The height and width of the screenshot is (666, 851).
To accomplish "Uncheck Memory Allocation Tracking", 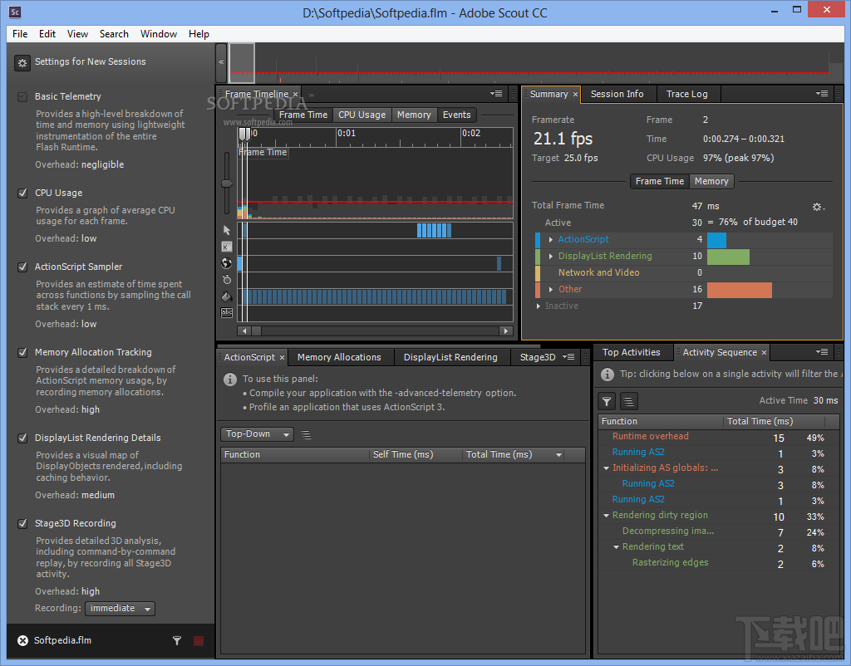I will tap(22, 352).
